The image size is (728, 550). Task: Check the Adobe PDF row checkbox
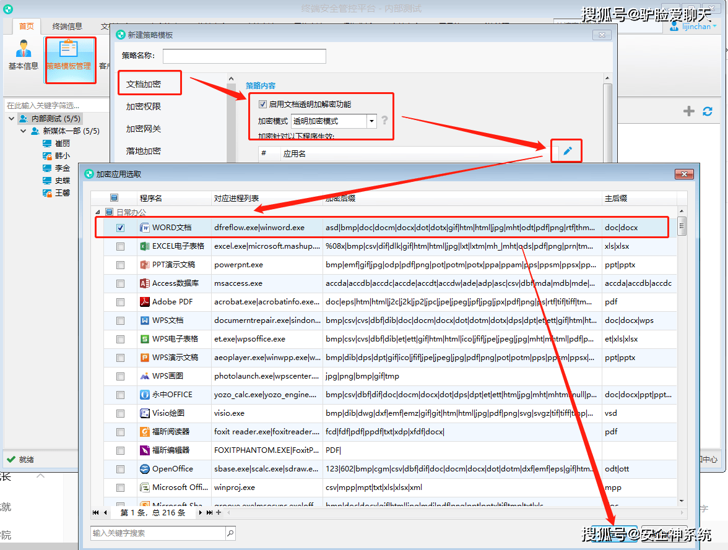click(120, 302)
